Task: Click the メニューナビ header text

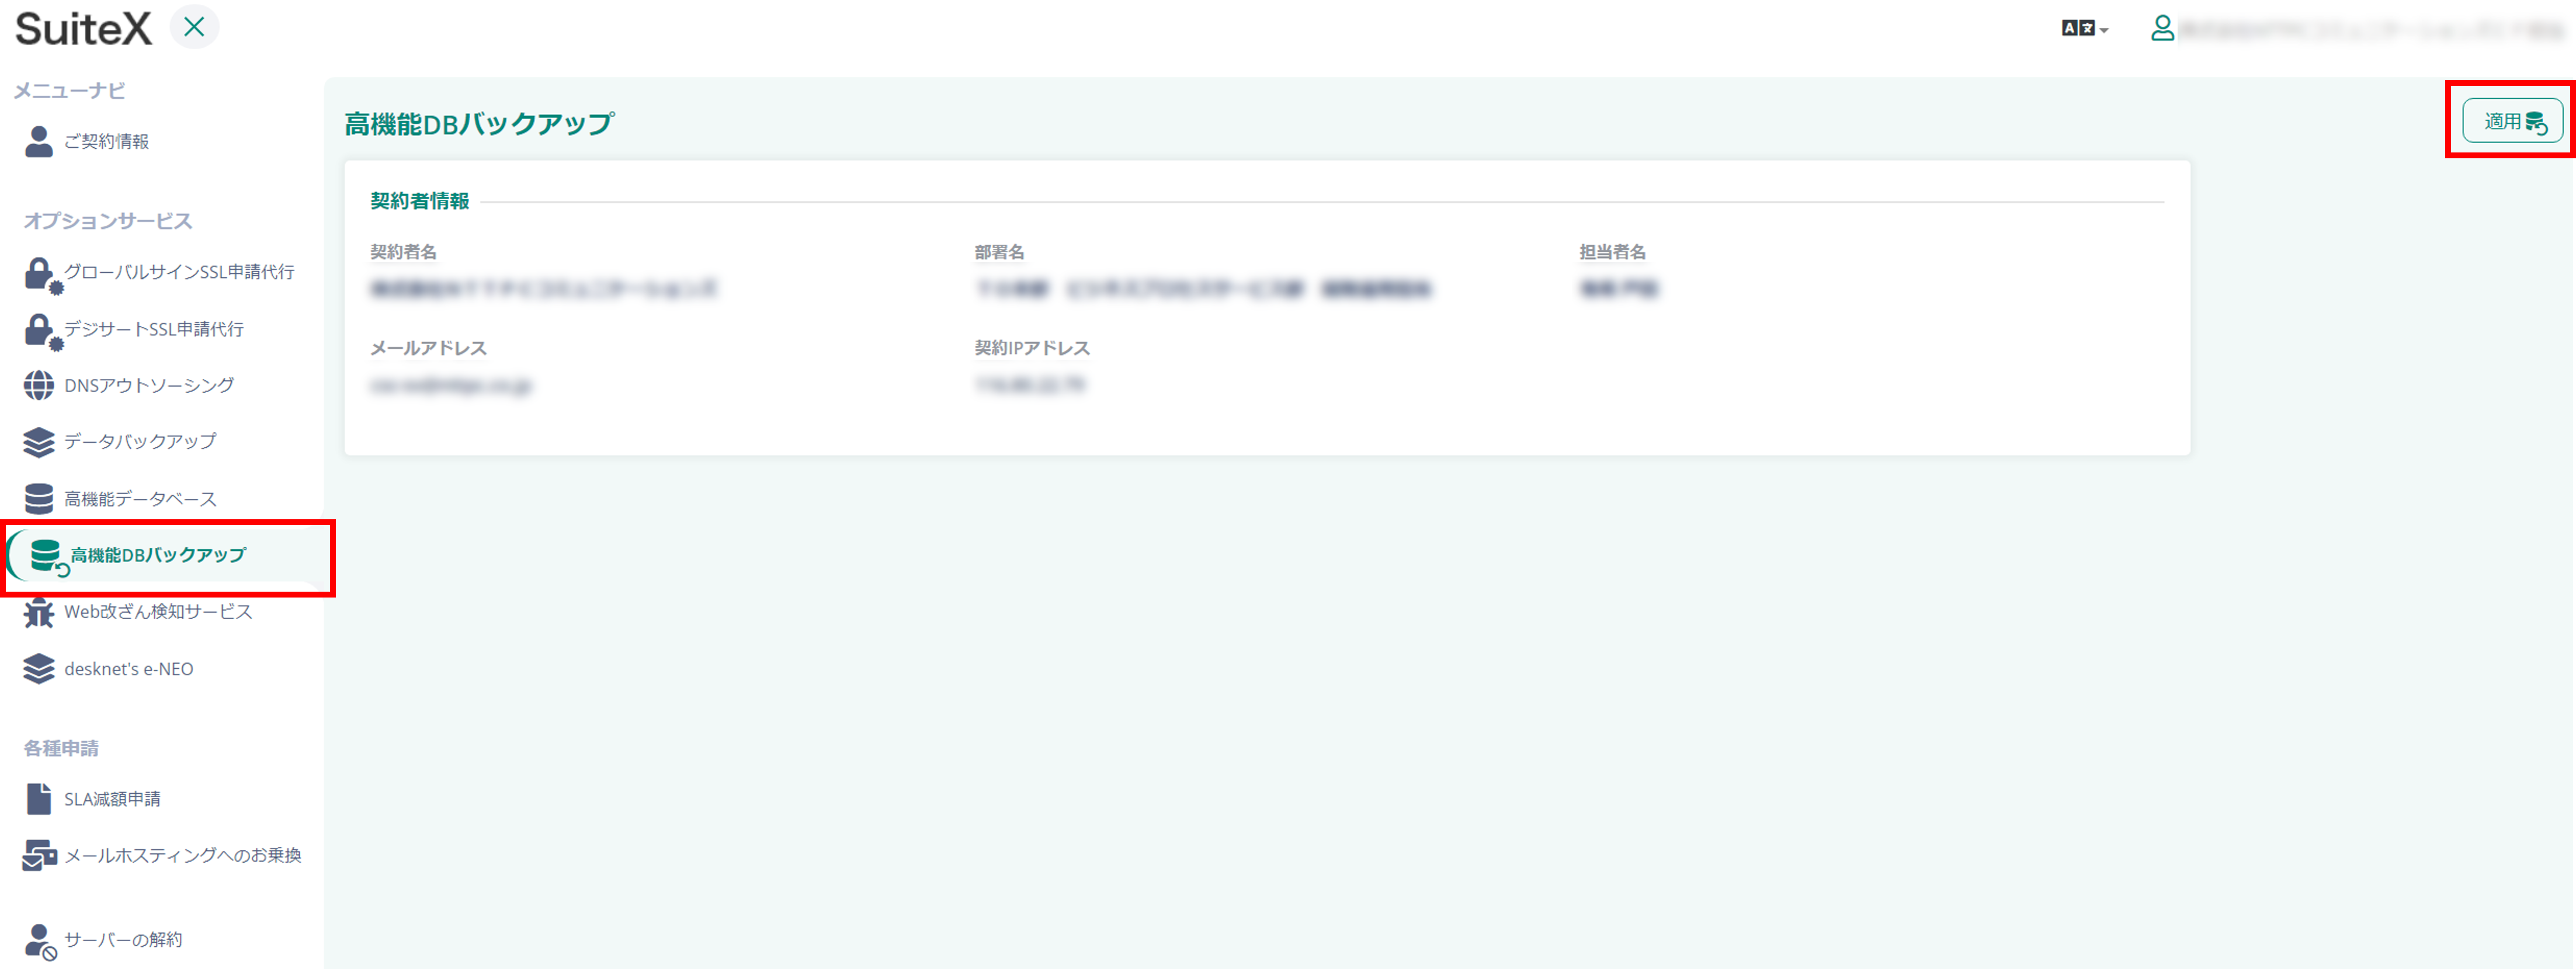Action: click(x=69, y=91)
